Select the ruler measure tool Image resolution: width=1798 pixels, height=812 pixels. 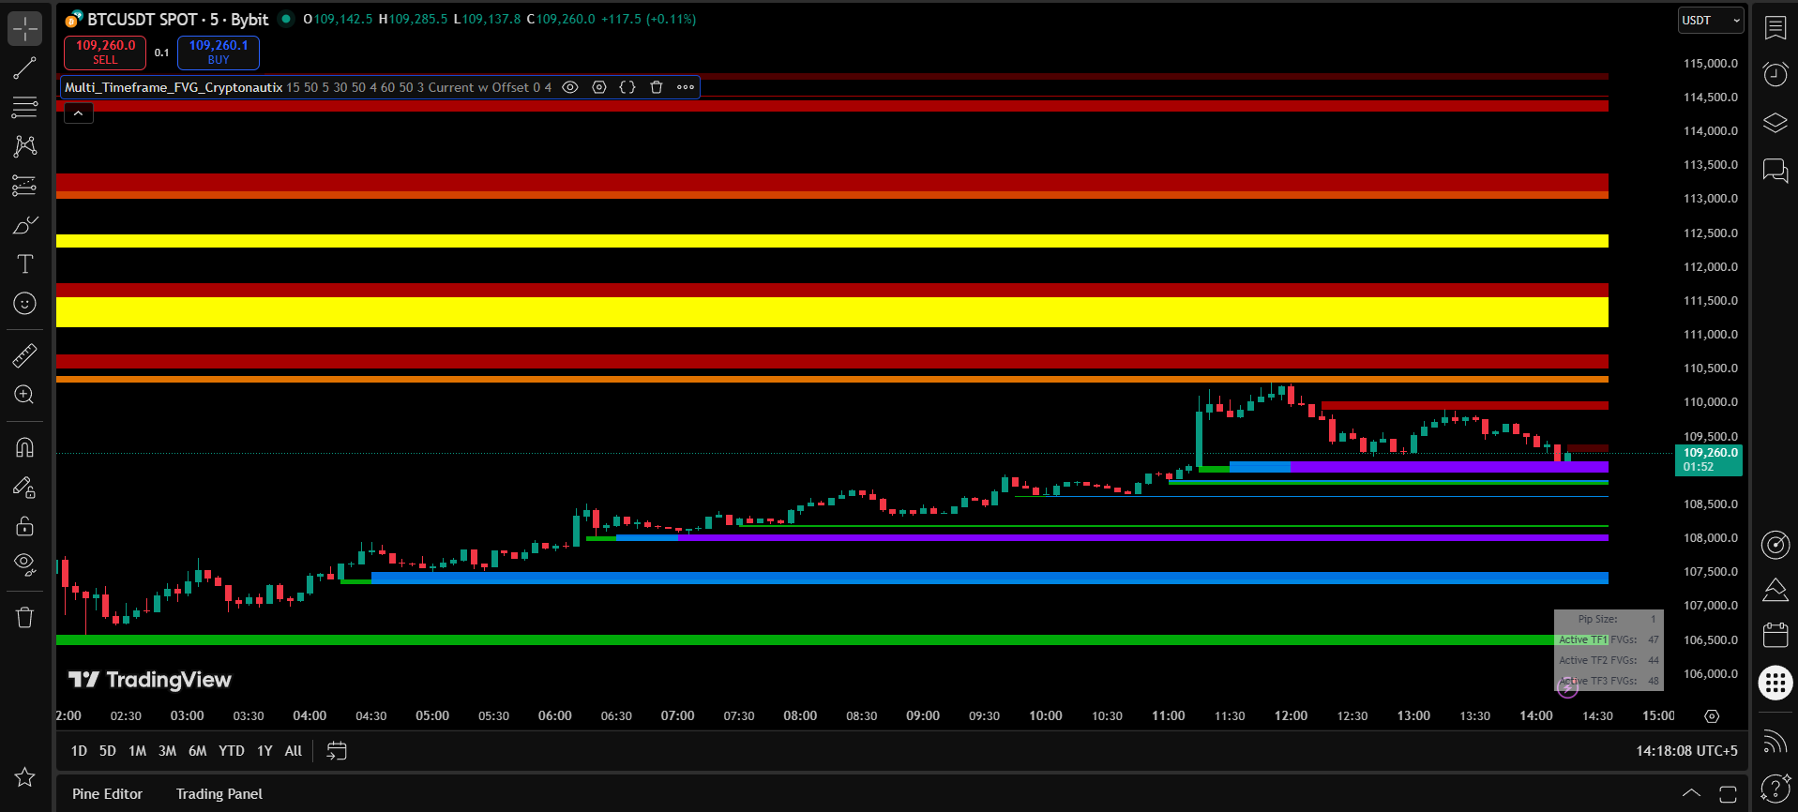coord(24,355)
